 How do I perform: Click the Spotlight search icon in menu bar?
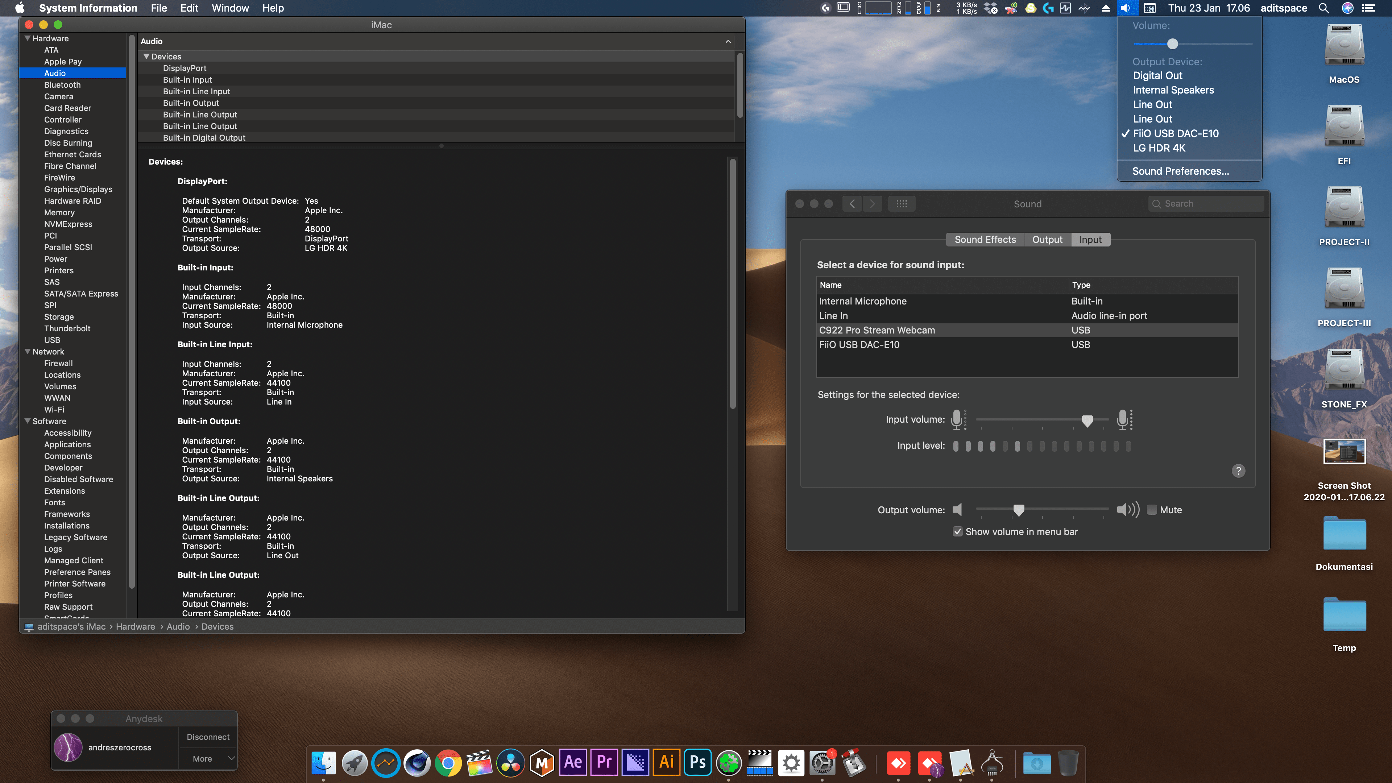pyautogui.click(x=1323, y=8)
